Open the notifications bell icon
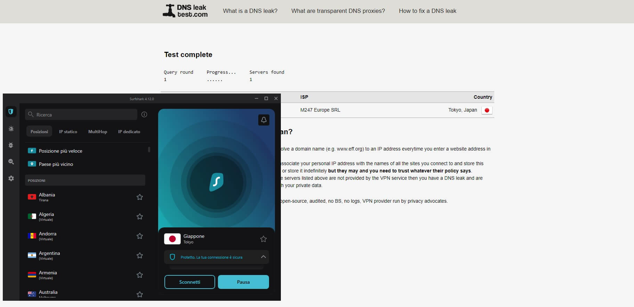The width and height of the screenshot is (634, 307). tap(264, 120)
